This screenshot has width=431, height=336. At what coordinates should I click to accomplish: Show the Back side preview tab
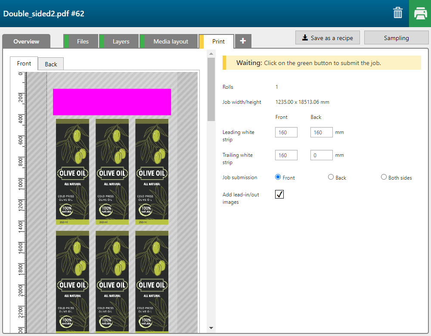pos(51,64)
